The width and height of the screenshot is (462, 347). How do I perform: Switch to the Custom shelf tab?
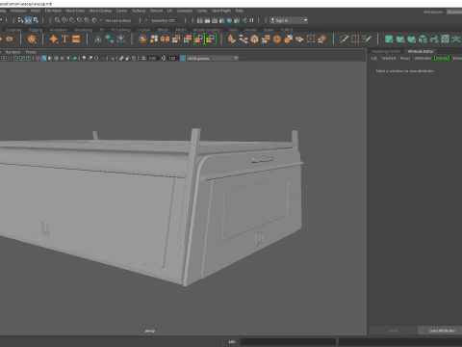143,30
